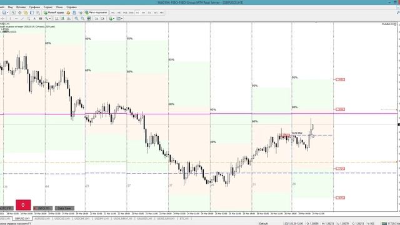Select the Text 'A' drawing tool
Image resolution: width=400 pixels, height=225 pixels.
[x=35, y=18]
